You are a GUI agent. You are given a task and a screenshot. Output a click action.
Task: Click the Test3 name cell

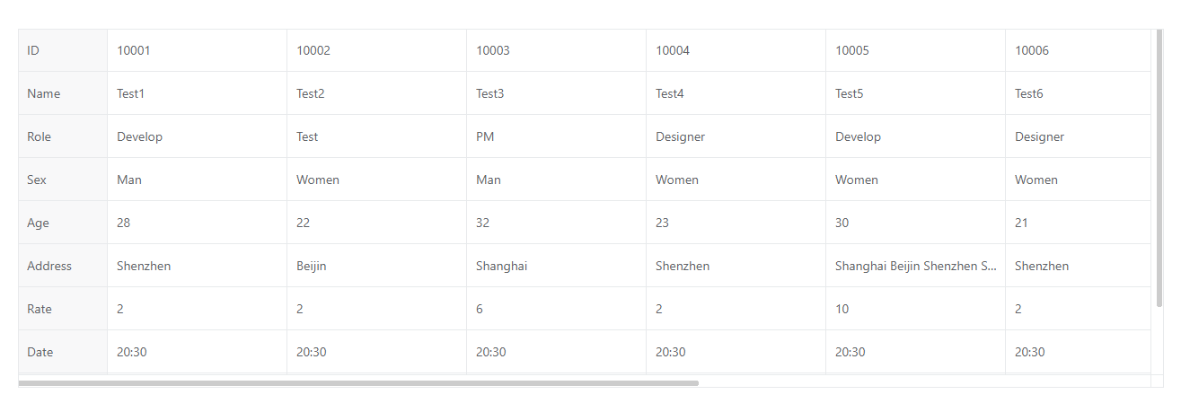coord(556,93)
